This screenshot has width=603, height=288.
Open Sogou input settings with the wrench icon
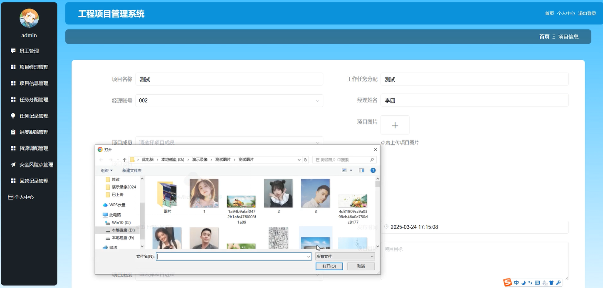click(559, 283)
